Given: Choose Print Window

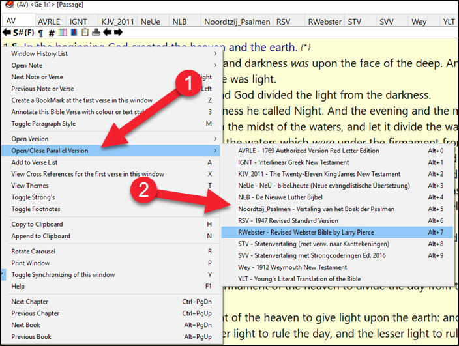Looking at the screenshot, I should [111, 263].
